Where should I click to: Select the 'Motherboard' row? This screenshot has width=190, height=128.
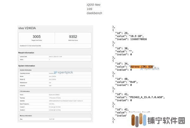55,82
